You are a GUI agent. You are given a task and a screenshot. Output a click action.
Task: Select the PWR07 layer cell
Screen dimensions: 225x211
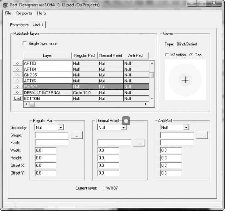point(48,87)
